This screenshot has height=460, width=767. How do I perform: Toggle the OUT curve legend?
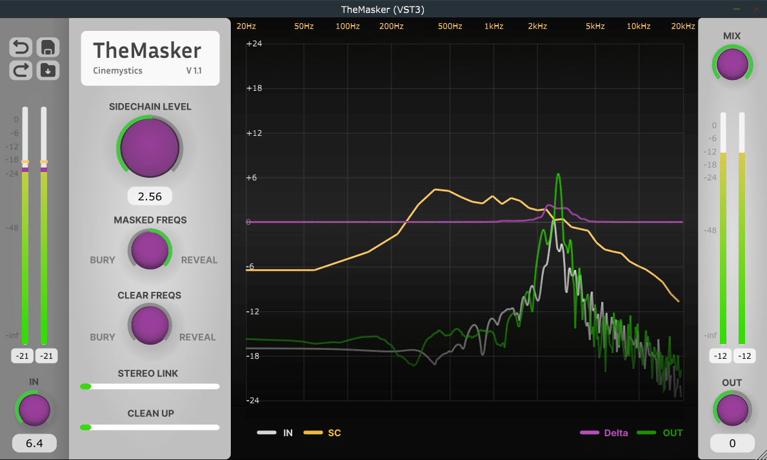[x=659, y=433]
